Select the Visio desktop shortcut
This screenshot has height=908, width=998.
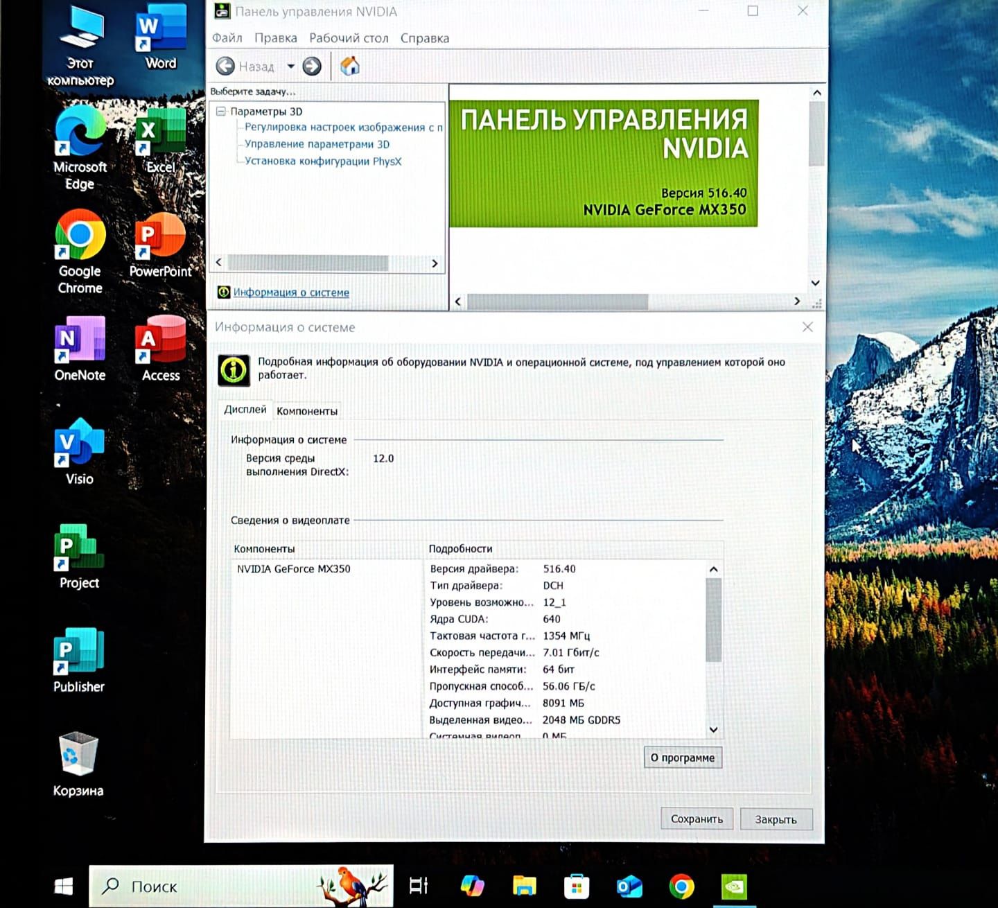point(80,452)
